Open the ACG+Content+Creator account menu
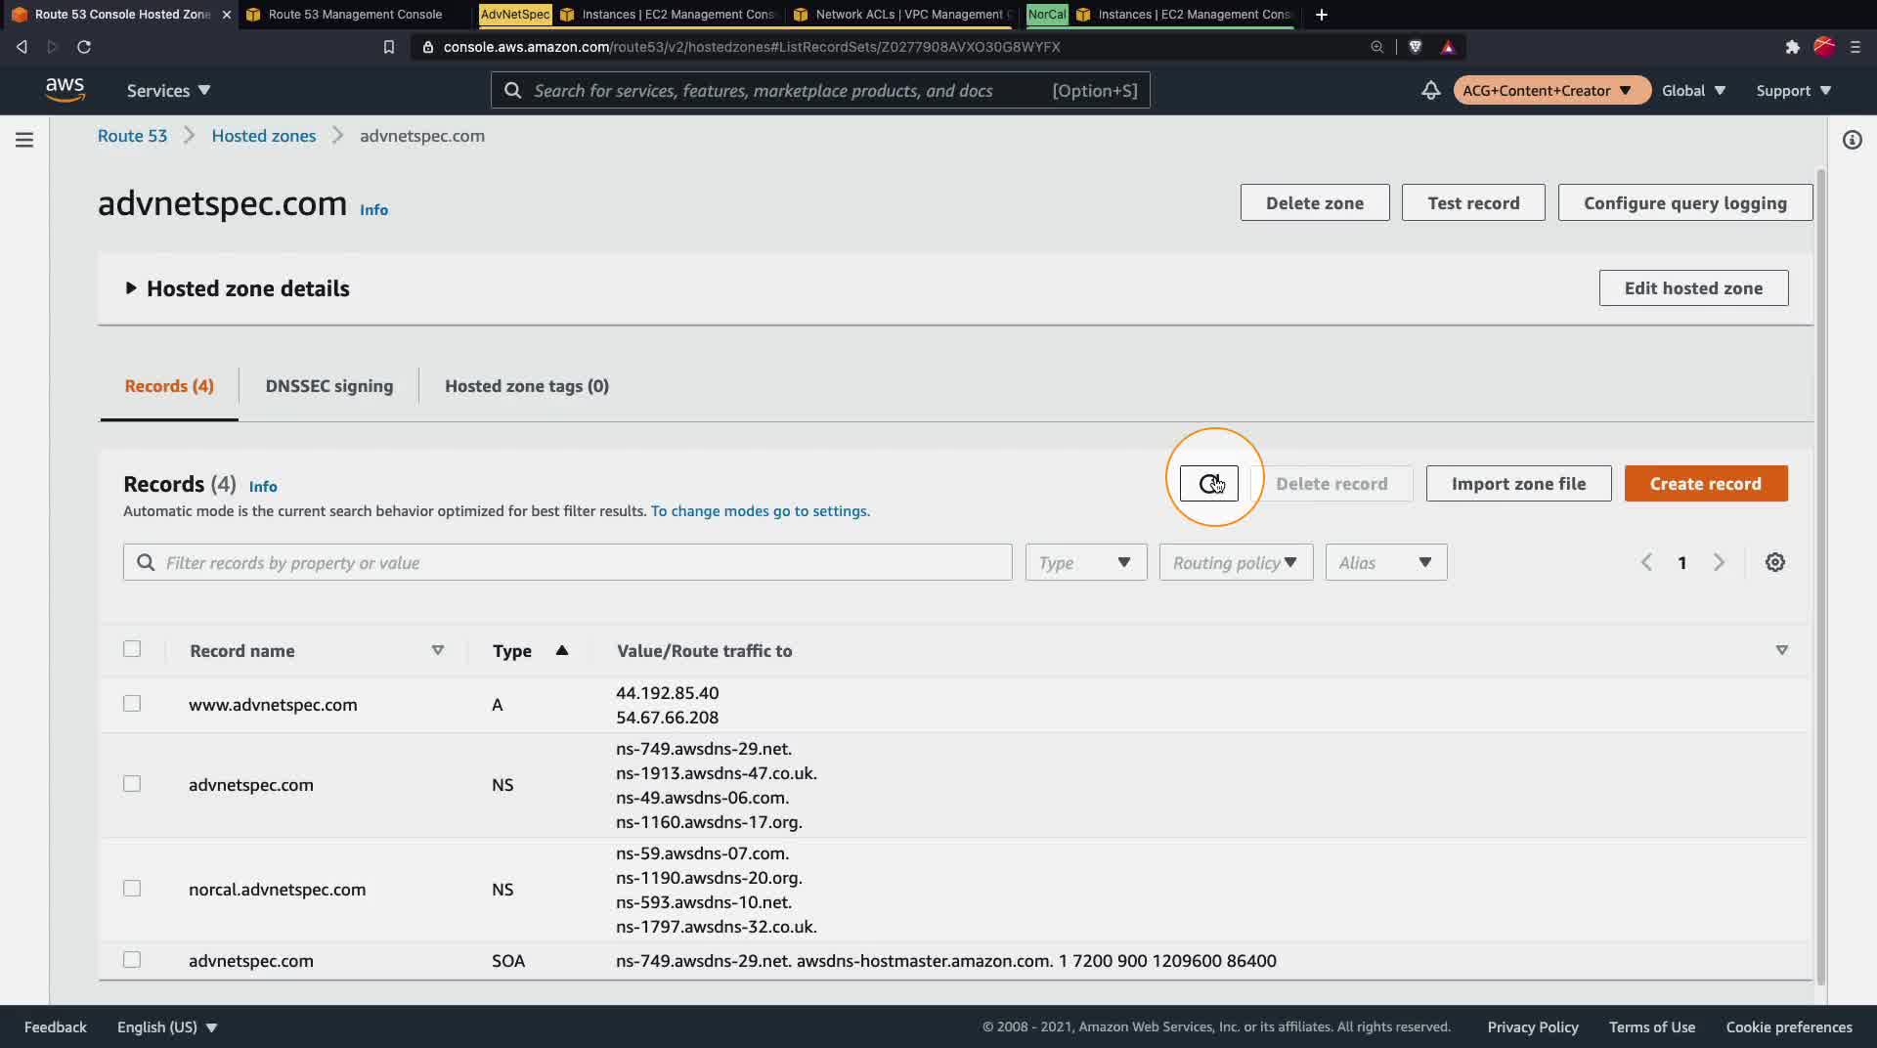Screen dimensions: 1877x1048 (1551, 90)
